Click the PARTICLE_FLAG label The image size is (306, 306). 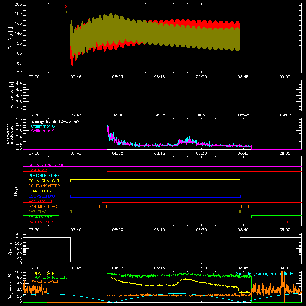click(x=43, y=207)
